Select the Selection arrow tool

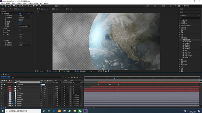tap(2, 6)
